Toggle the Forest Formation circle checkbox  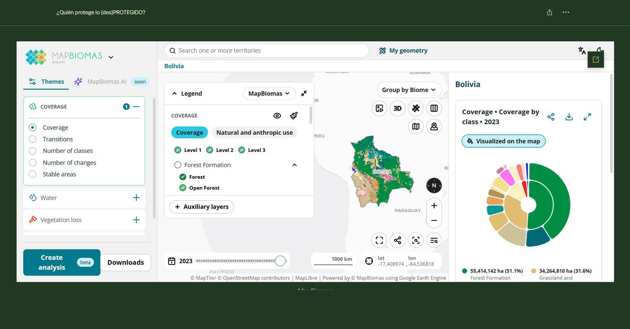177,165
